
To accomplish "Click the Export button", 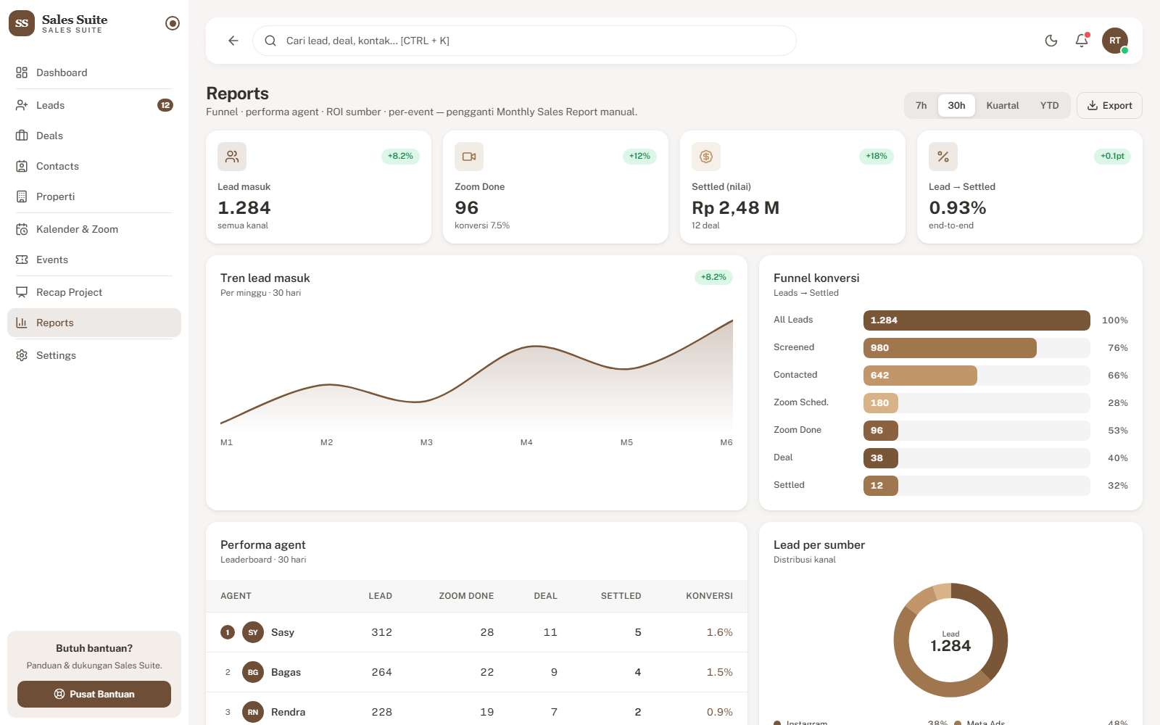I will [1109, 106].
